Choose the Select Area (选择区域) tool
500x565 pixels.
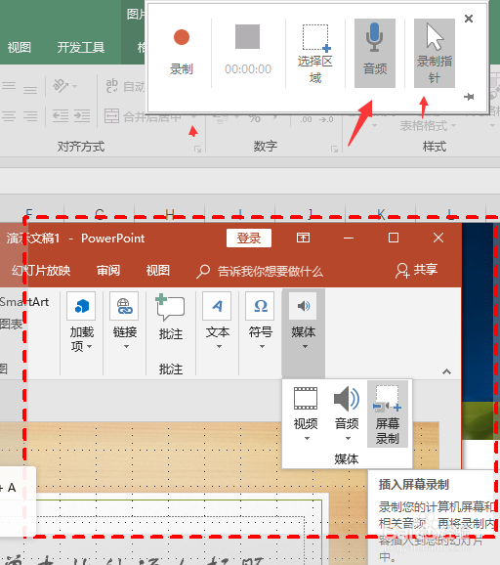point(315,54)
